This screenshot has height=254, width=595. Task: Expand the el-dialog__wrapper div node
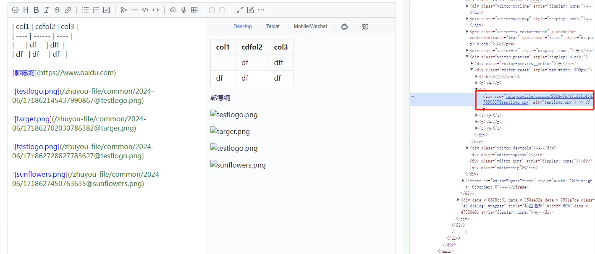[x=458, y=200]
